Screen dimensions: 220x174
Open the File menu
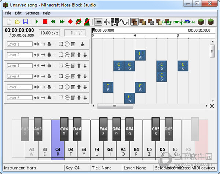click(8, 13)
